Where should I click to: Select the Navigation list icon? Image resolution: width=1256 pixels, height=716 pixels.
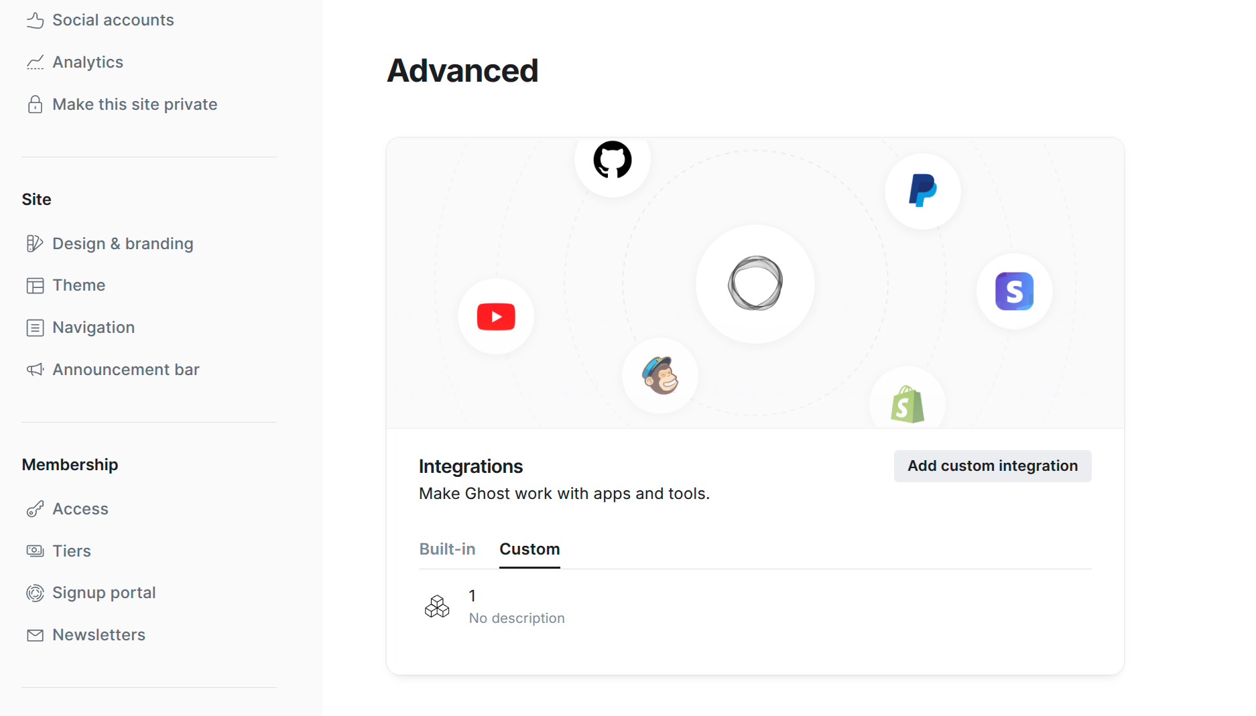click(x=36, y=328)
